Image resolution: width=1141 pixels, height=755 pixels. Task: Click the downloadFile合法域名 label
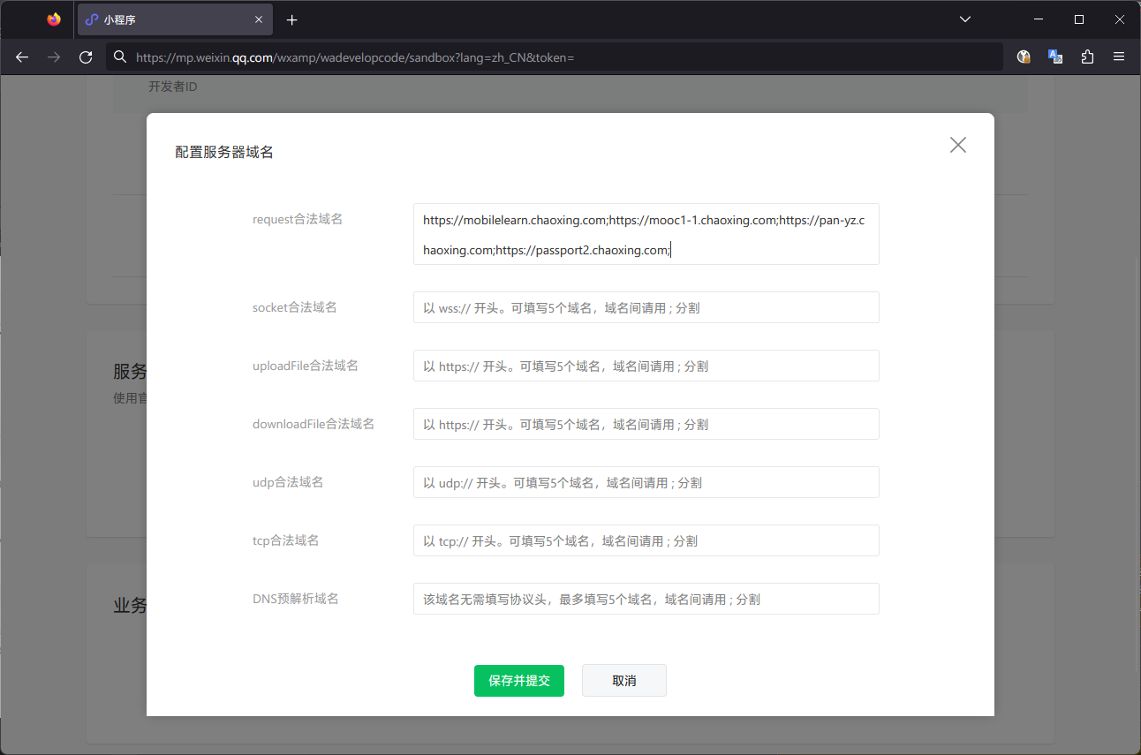(x=314, y=424)
